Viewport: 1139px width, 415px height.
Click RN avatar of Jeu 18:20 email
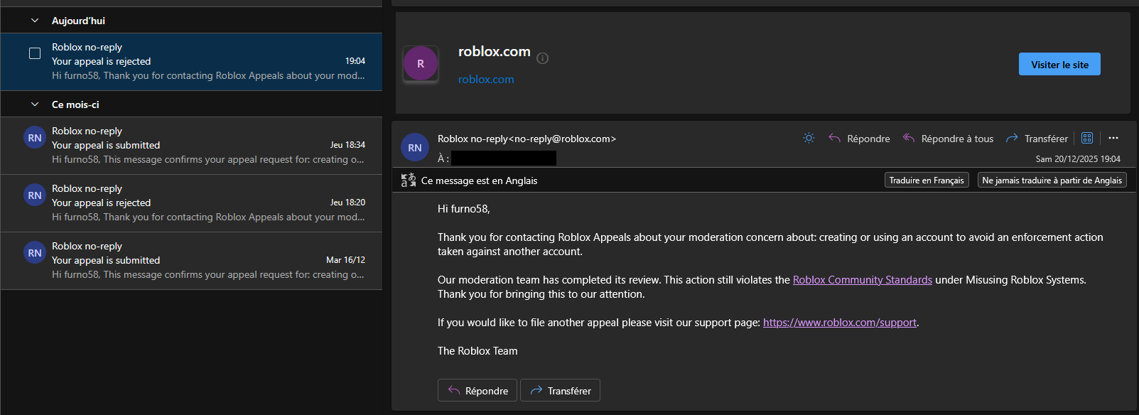point(35,195)
